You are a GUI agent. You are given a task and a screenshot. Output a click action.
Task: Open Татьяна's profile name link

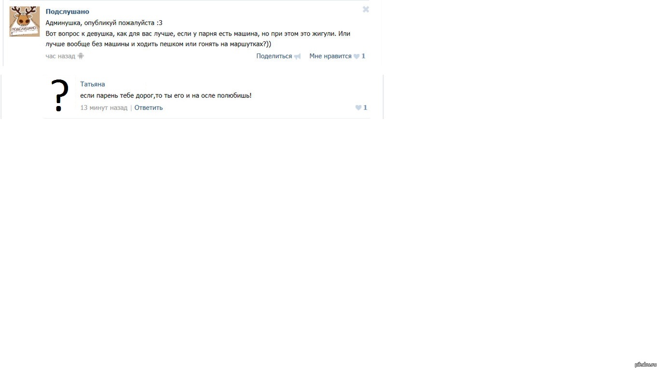click(93, 84)
